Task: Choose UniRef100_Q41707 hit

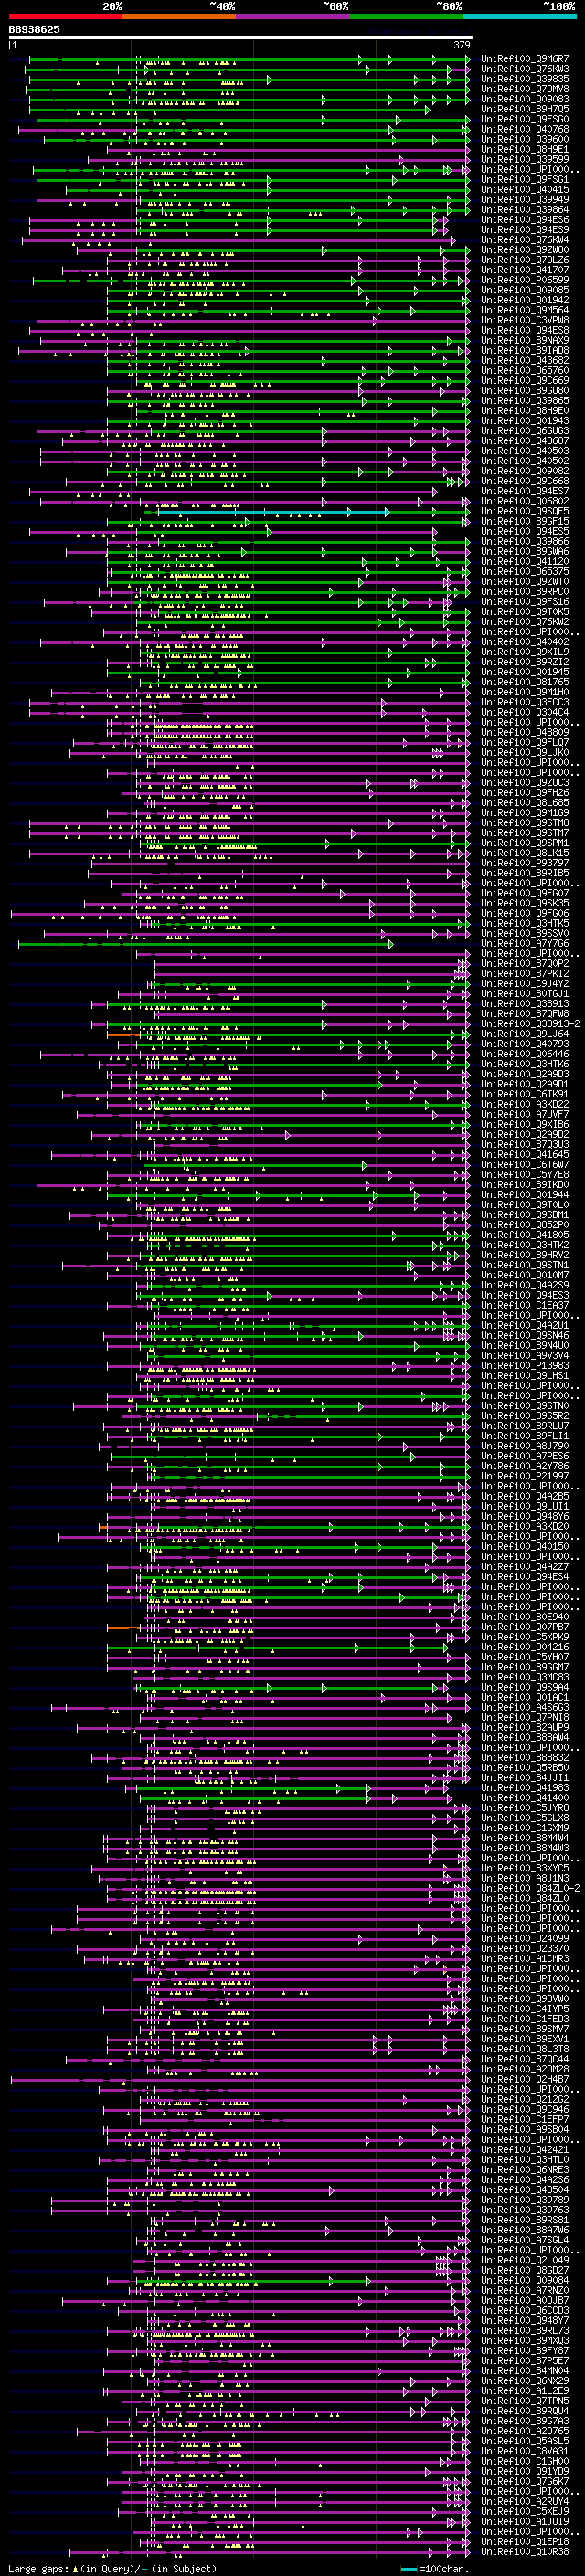Action: tap(525, 270)
